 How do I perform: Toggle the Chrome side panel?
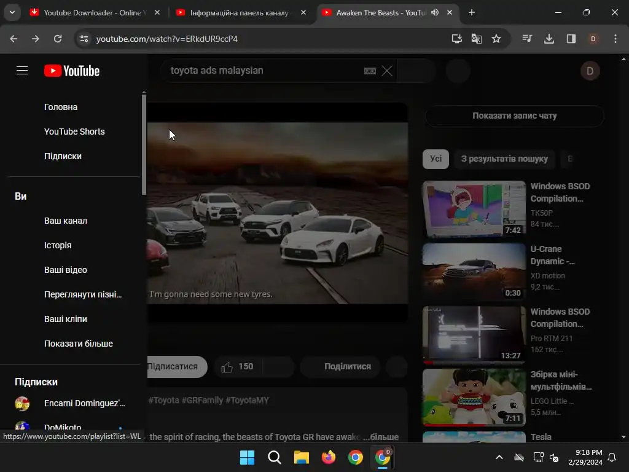tap(571, 39)
